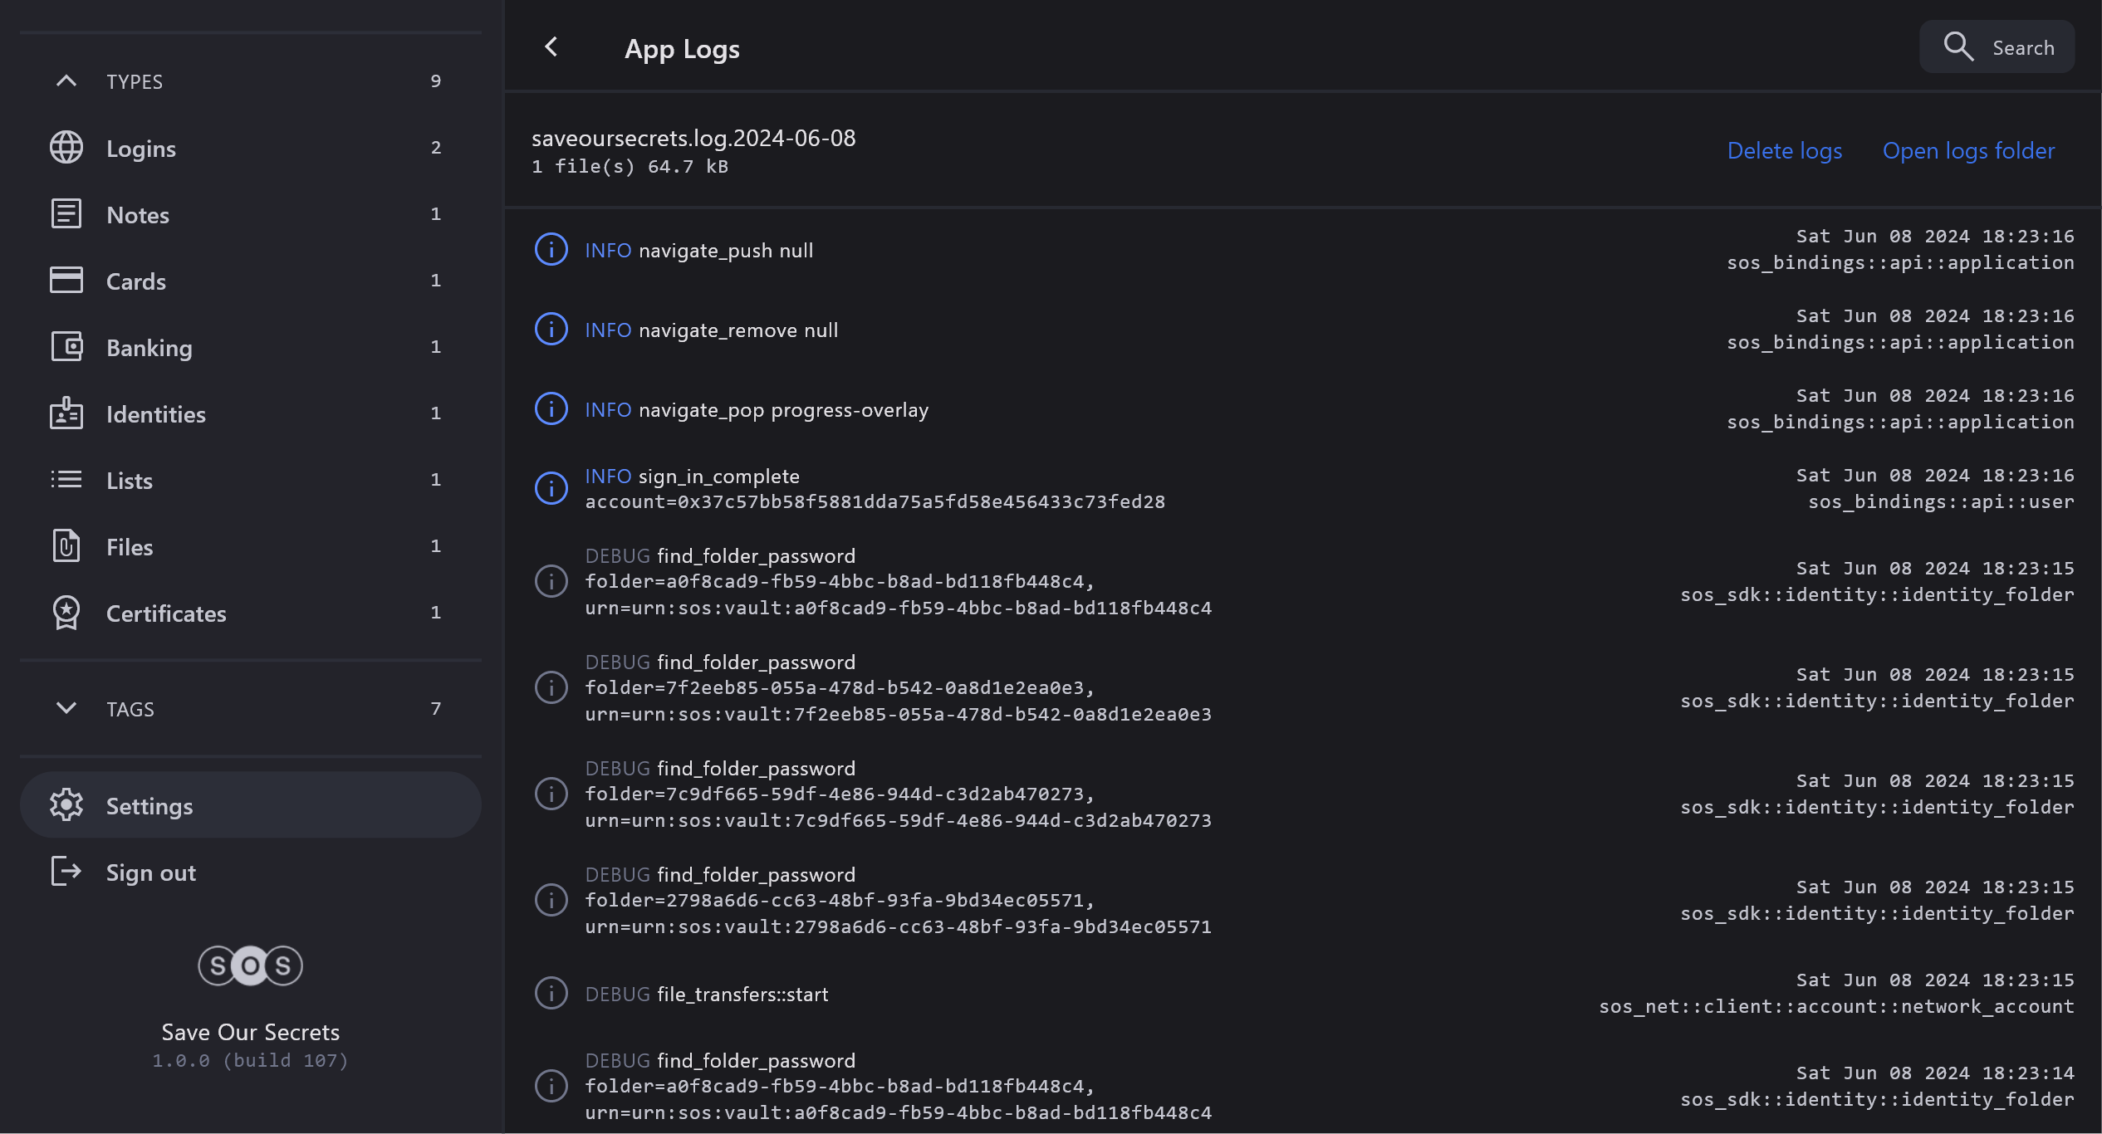This screenshot has height=1134, width=2102.
Task: Click the SOS logo emblem
Action: click(250, 965)
